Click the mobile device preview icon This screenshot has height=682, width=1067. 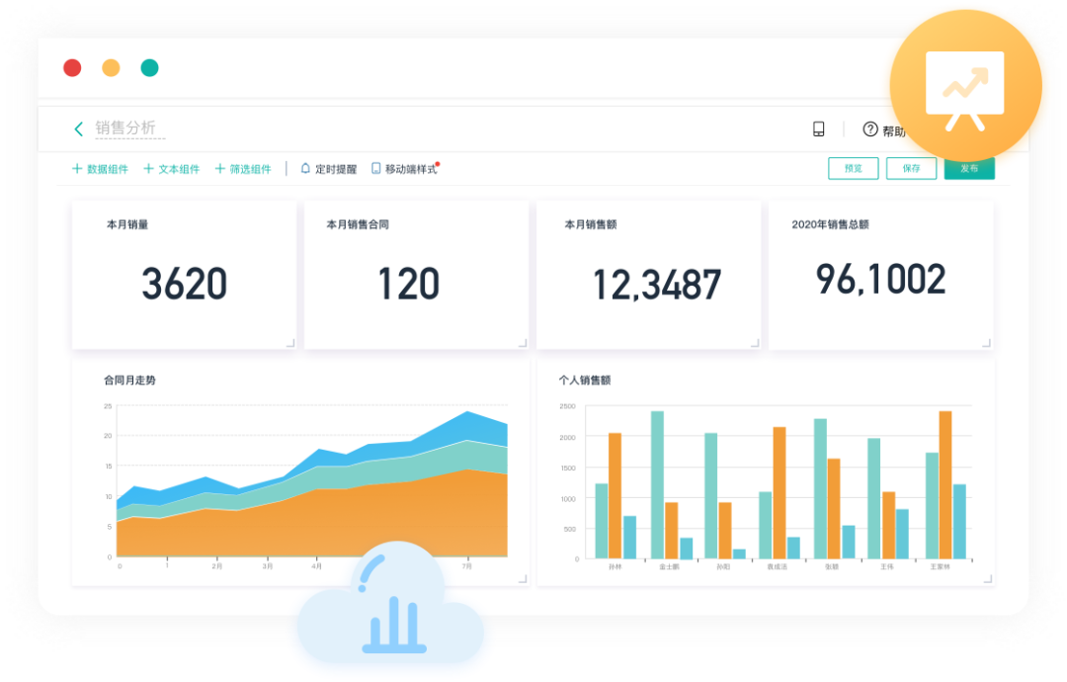(818, 129)
